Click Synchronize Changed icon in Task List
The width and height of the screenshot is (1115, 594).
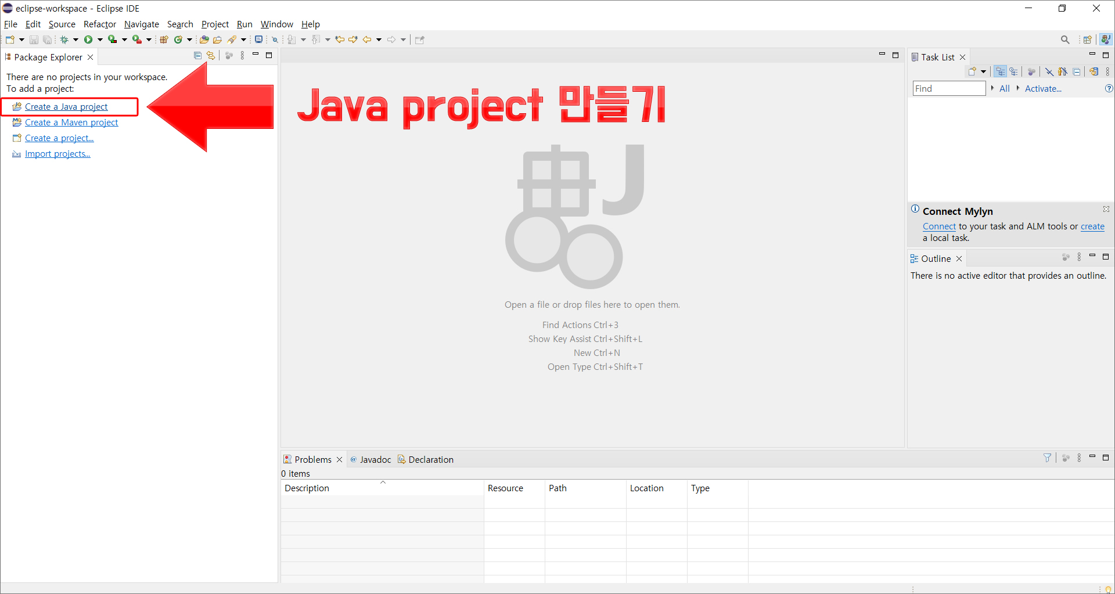[x=1094, y=71]
